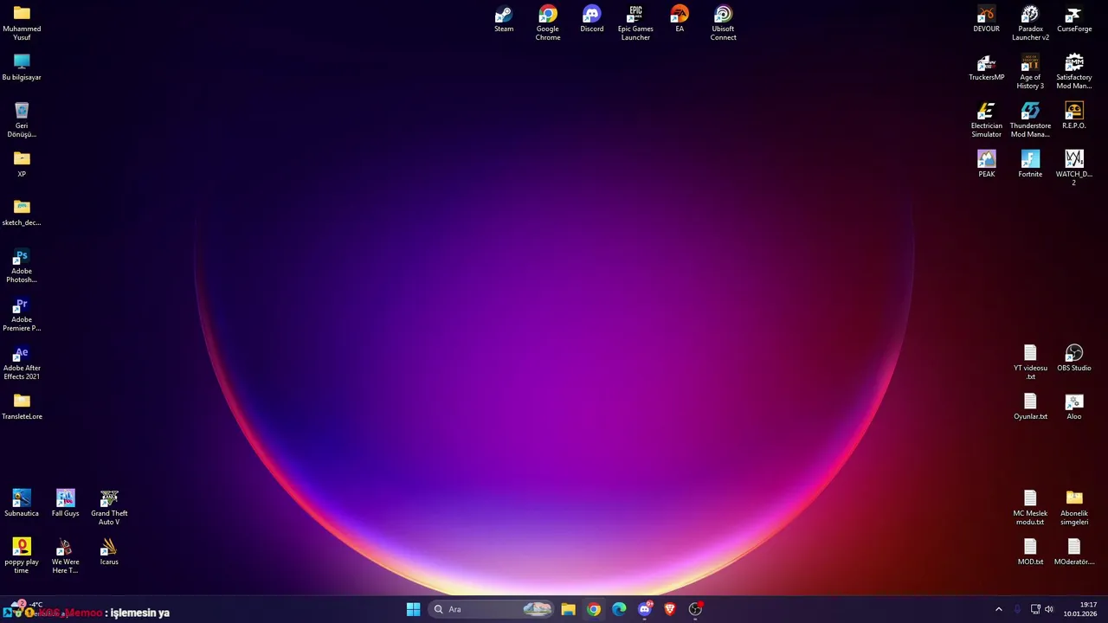Open Discord from the taskbar
The image size is (1108, 623).
(645, 609)
